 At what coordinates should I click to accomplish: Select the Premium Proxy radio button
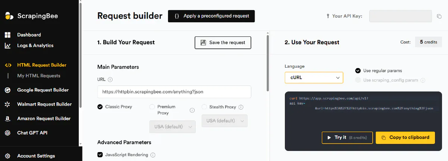(152, 107)
